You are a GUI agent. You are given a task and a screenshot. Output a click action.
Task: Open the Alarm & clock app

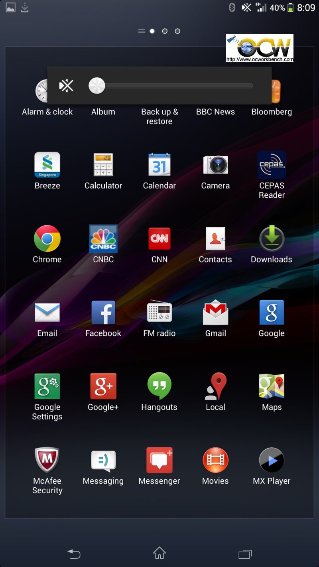click(x=47, y=112)
